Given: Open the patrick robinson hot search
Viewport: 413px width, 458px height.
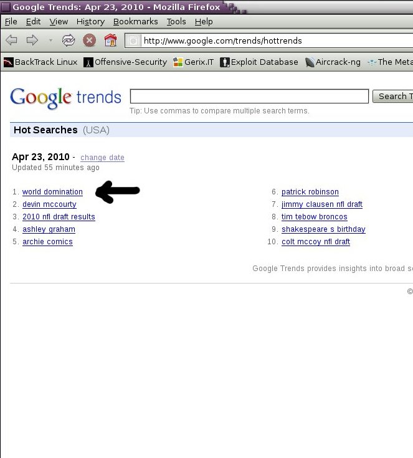Looking at the screenshot, I should 310,192.
